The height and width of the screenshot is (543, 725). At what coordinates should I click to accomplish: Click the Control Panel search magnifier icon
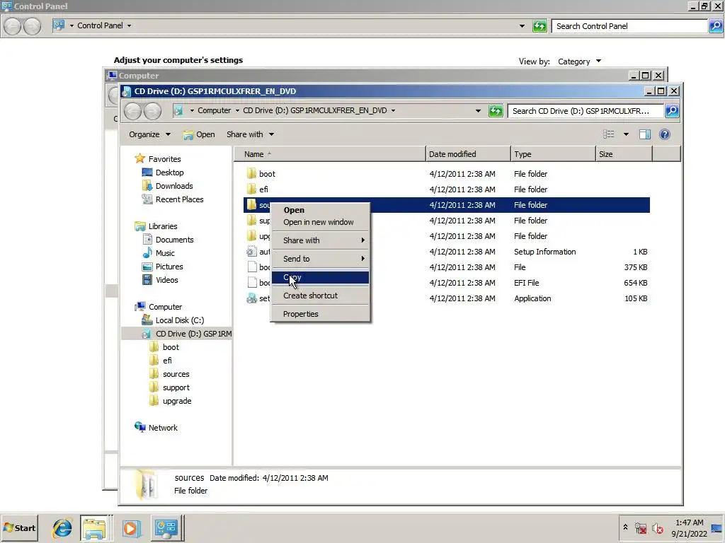coord(715,26)
